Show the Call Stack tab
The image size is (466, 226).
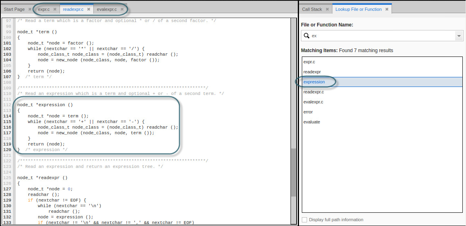pyautogui.click(x=312, y=9)
